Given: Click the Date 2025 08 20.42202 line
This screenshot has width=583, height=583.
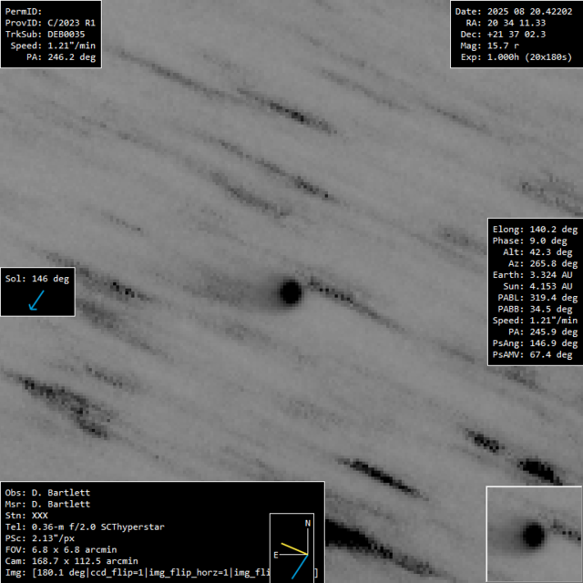Looking at the screenshot, I should pos(514,11).
